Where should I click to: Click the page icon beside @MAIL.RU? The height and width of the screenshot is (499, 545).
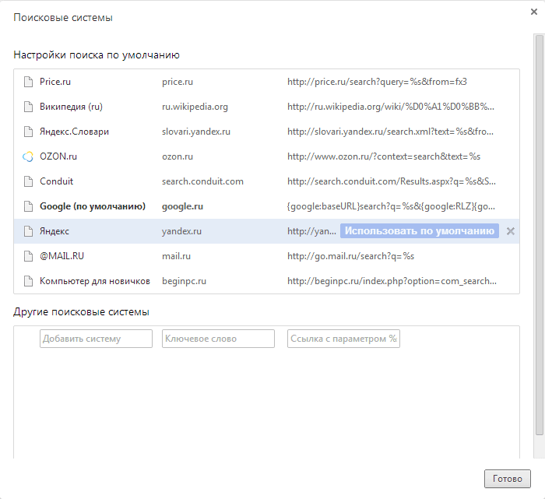(x=28, y=256)
